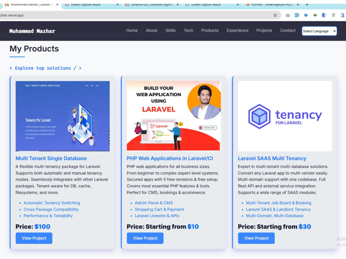This screenshot has width=346, height=259.
Task: Open the Multi Tenant Single Database title
Action: 51,159
